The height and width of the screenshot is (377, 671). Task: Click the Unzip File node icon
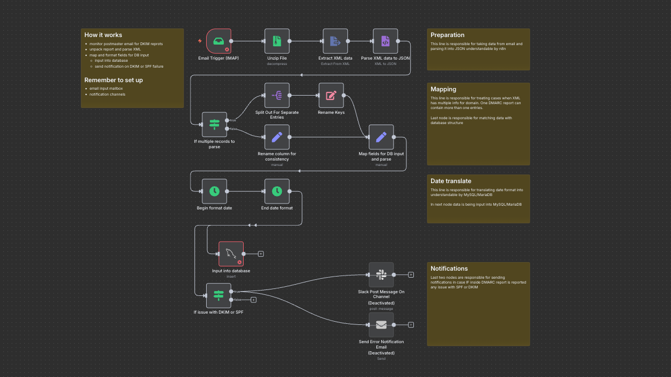click(276, 41)
